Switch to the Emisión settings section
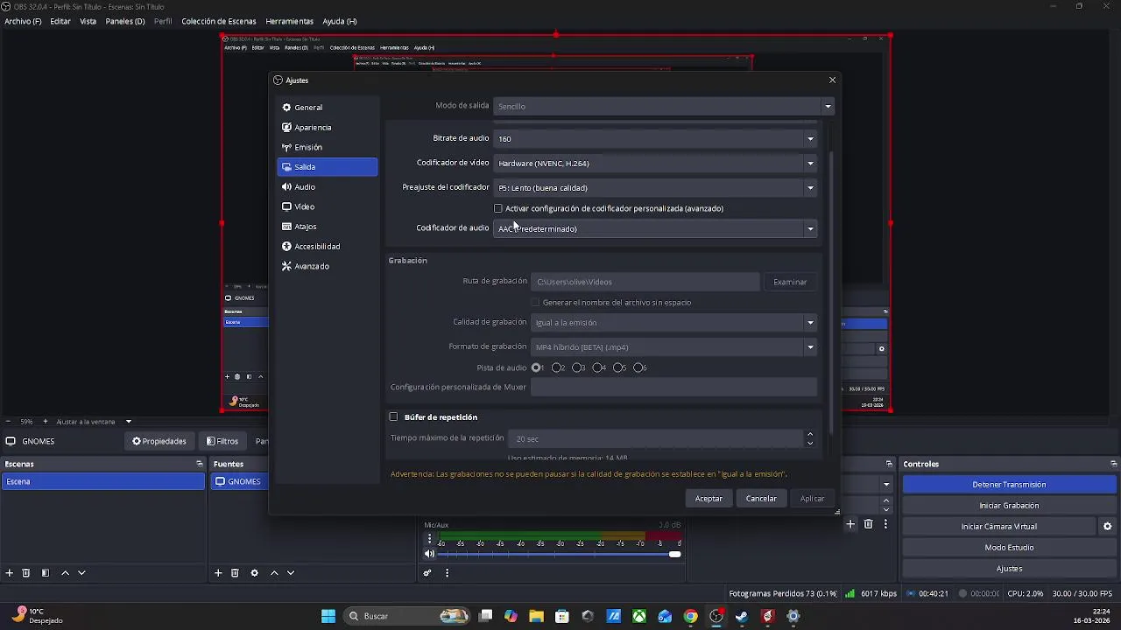 pos(328,147)
